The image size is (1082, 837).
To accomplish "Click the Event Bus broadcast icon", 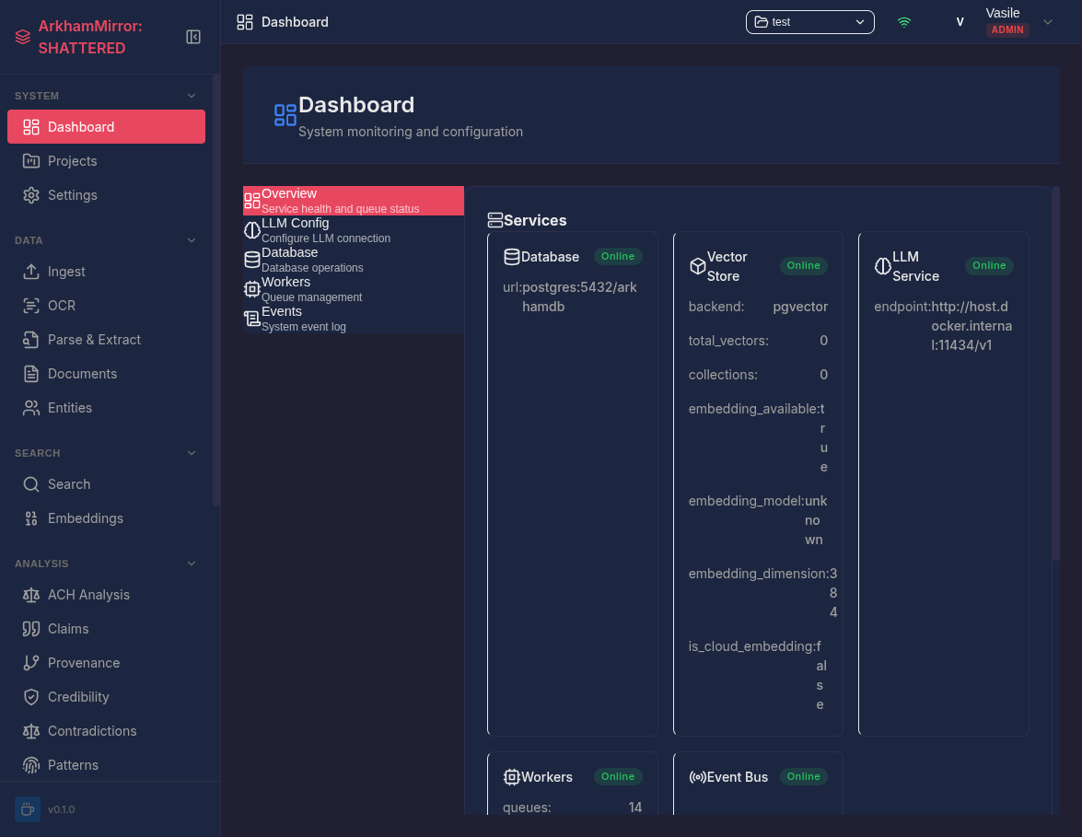I will 698,777.
